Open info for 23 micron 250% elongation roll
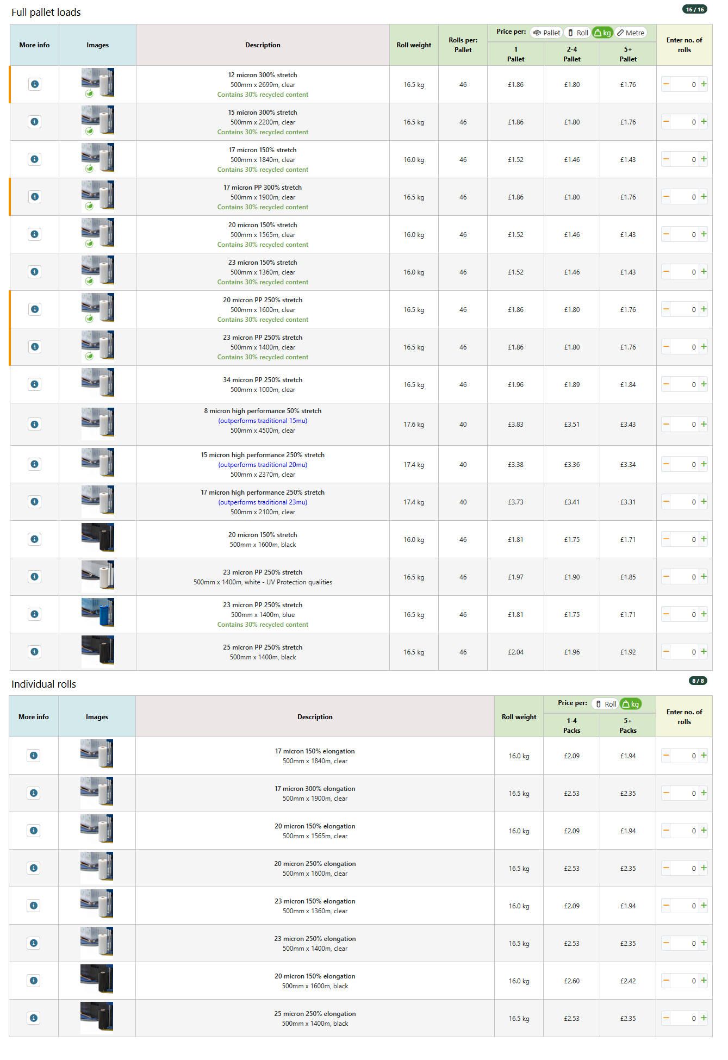Image resolution: width=728 pixels, height=1060 pixels. tap(34, 943)
